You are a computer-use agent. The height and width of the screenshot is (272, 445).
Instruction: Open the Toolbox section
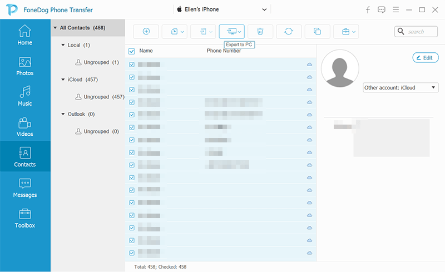click(25, 218)
